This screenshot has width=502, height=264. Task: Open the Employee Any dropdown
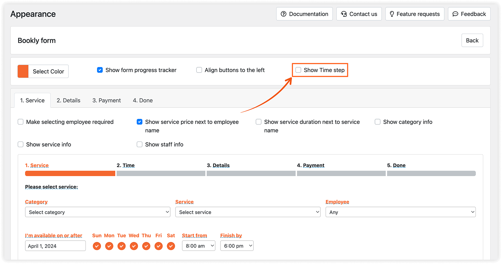401,212
